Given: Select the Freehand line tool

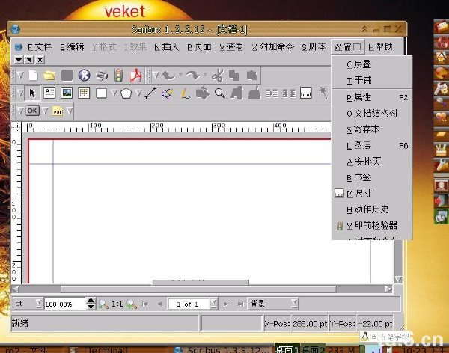Looking at the screenshot, I should point(186,93).
